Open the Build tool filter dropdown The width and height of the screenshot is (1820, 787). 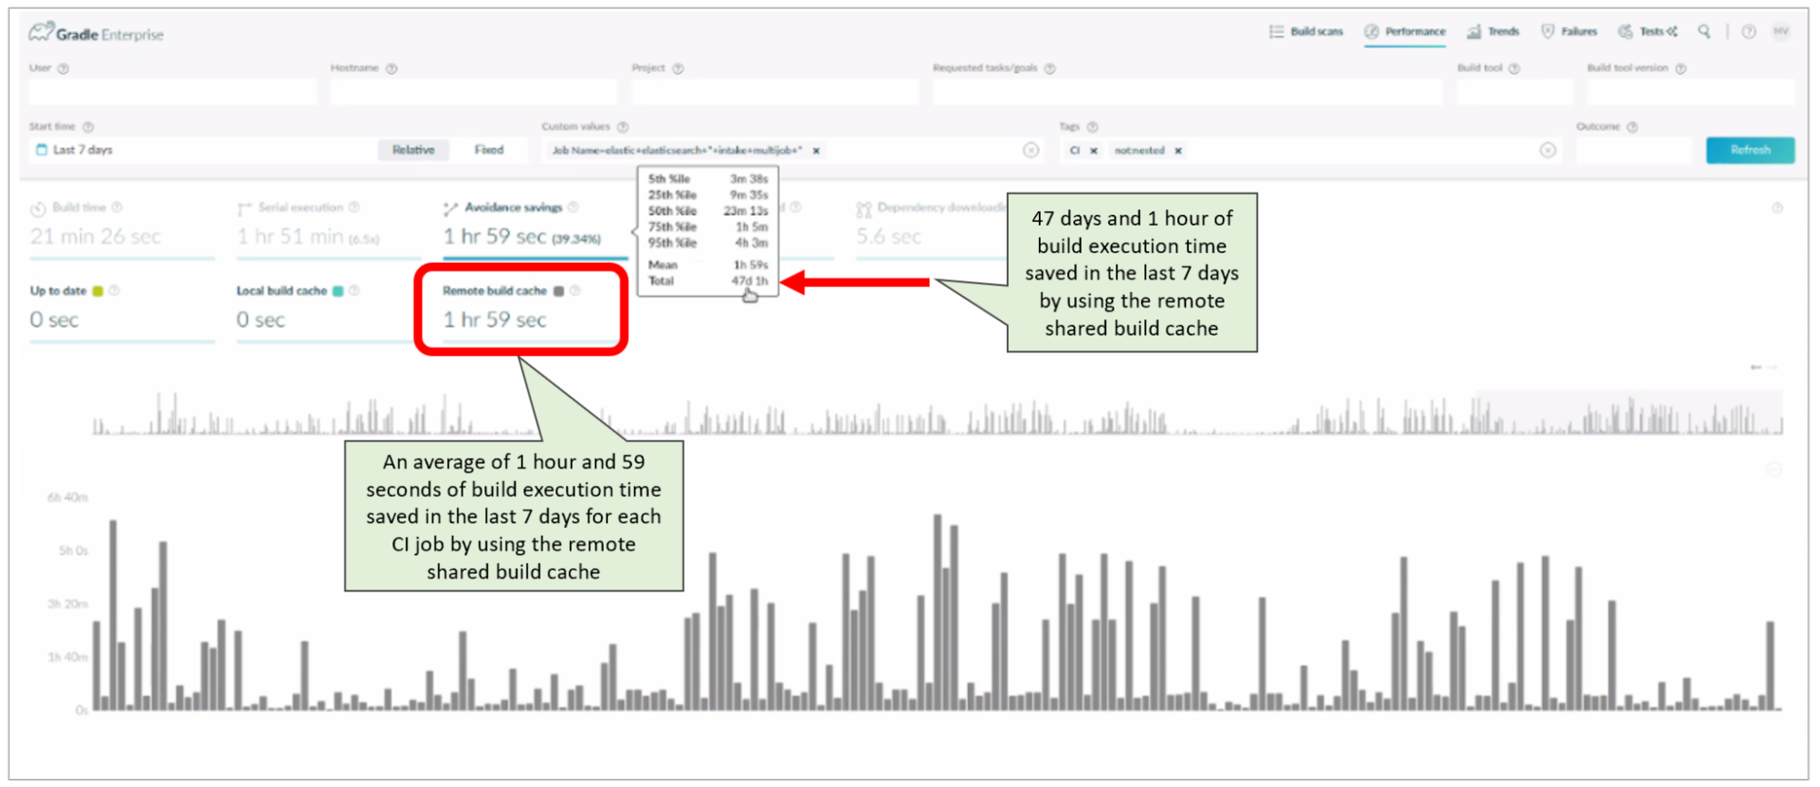point(1514,92)
